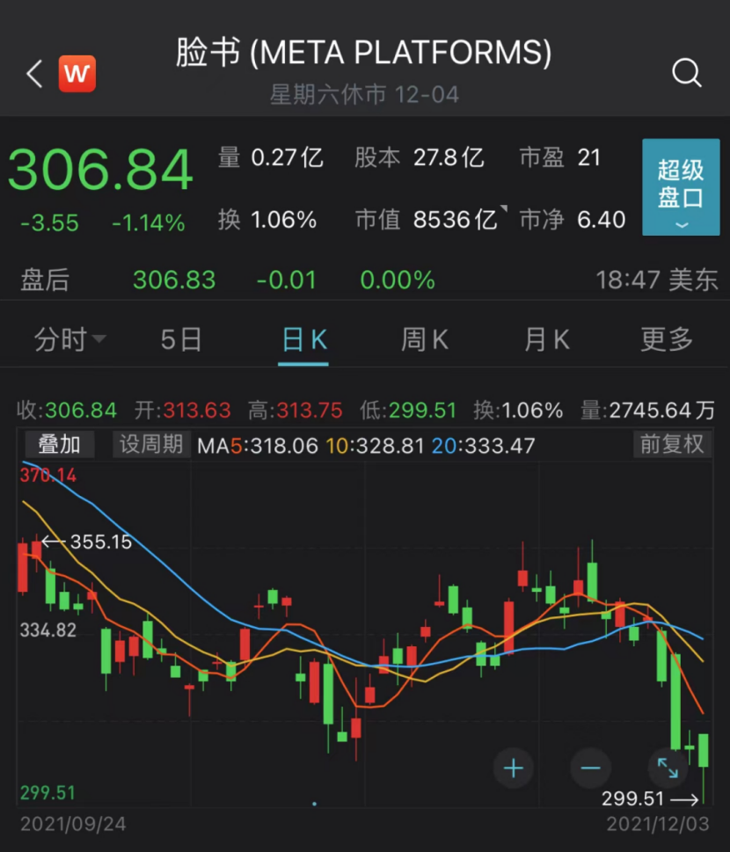Open search with the magnifier icon
730x852 pixels.
pos(687,73)
